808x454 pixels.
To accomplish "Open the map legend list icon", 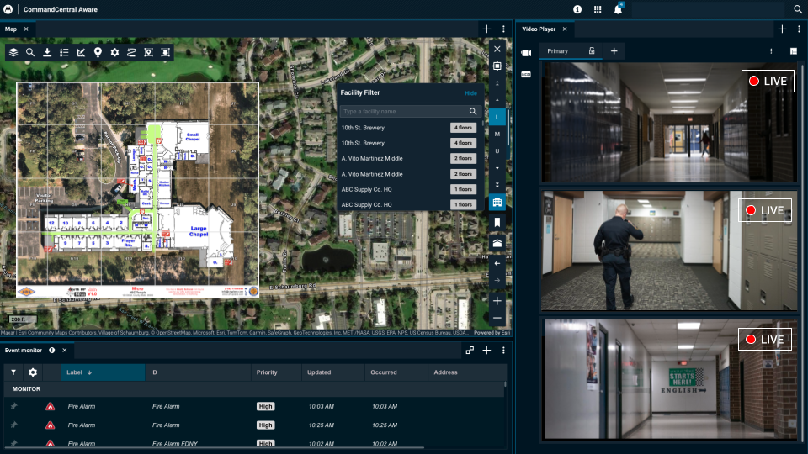I will pos(64,52).
